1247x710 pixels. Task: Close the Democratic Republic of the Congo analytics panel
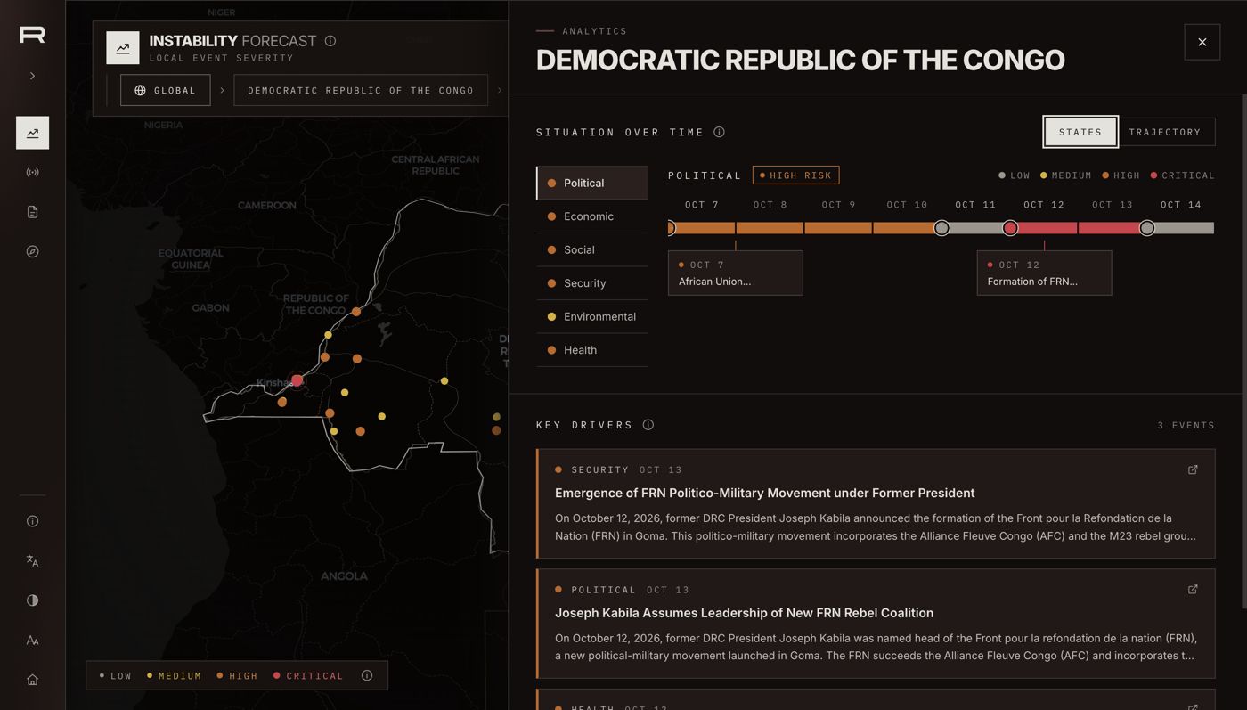(x=1202, y=42)
